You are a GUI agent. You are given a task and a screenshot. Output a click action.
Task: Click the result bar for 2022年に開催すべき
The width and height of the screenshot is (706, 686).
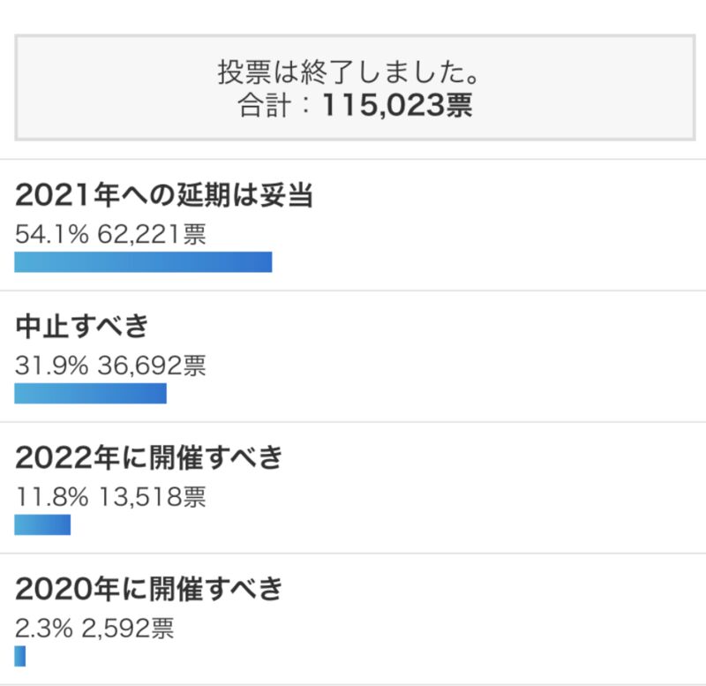[x=42, y=525]
